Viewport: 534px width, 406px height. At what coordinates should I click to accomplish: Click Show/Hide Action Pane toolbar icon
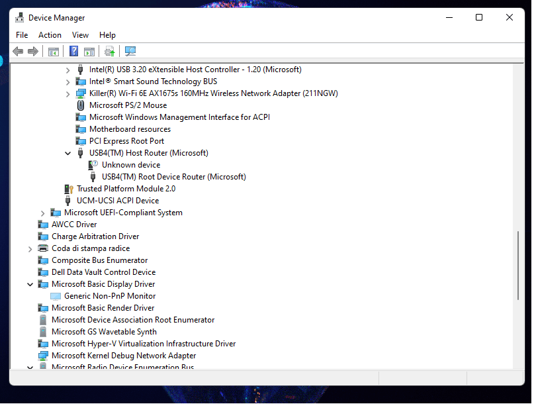[89, 52]
